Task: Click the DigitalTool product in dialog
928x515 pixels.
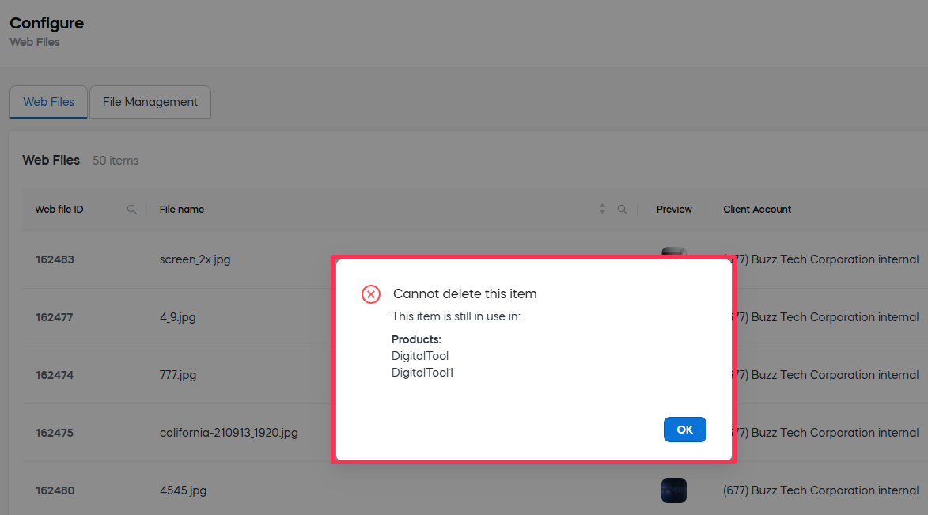Action: [420, 356]
